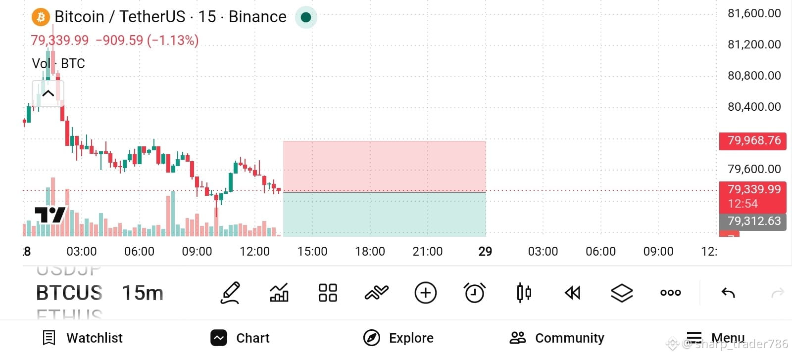Open the compare symbols icon
Viewport: 792px width, 356px height.
click(376, 293)
